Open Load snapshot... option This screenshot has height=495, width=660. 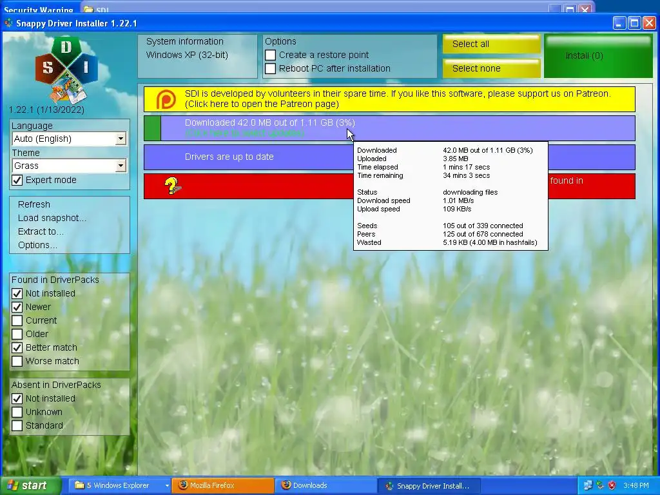pos(52,218)
